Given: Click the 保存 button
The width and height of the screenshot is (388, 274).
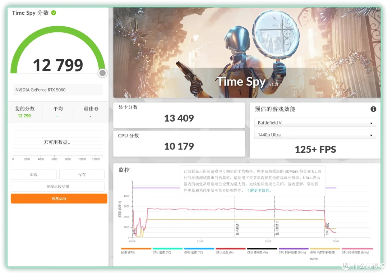Looking at the screenshot, I should coord(82,174).
